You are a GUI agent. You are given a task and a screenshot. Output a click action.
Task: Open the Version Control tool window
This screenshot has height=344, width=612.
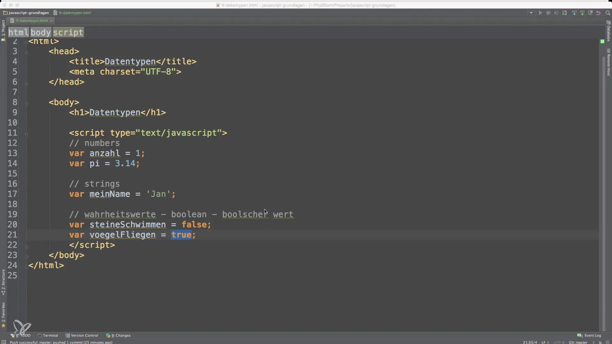point(82,335)
